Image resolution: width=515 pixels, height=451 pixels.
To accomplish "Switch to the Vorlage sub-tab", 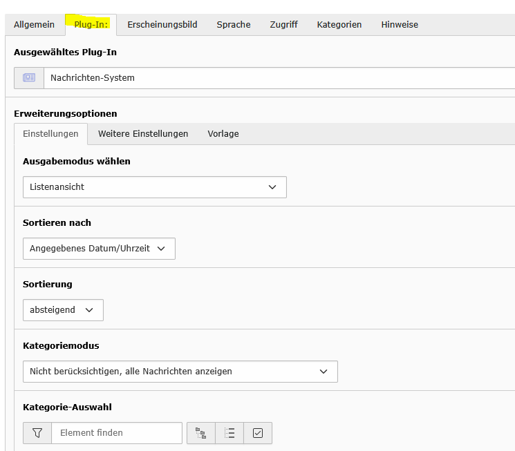I will click(223, 134).
